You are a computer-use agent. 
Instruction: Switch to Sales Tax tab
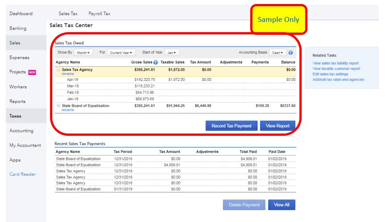[x=68, y=13]
